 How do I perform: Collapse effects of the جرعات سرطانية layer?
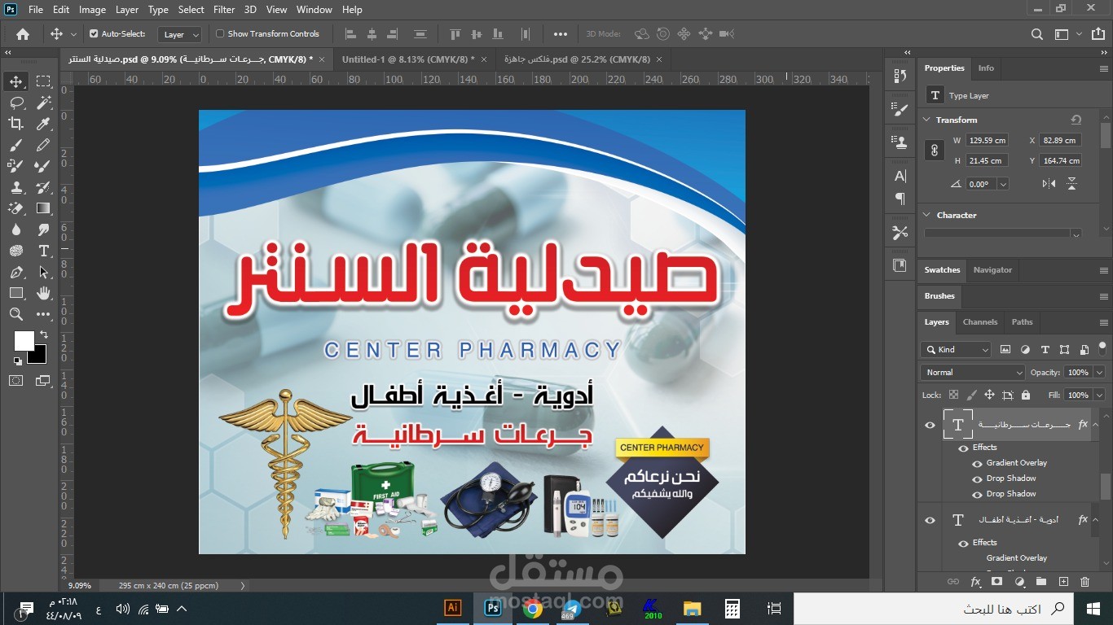click(1096, 425)
